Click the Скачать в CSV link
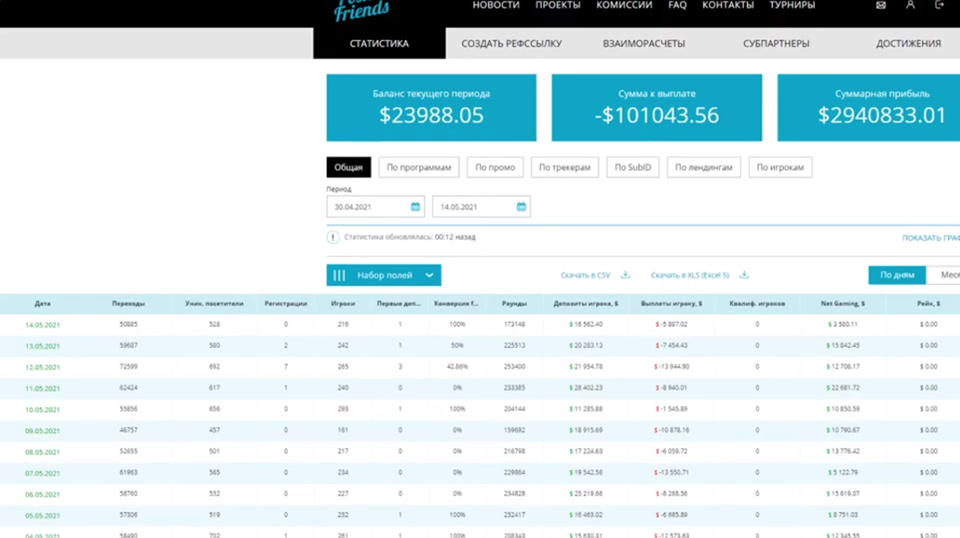The image size is (960, 538). [x=585, y=275]
